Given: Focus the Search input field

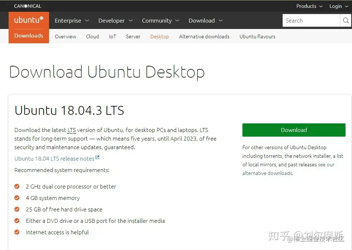Looking at the screenshot, I should pyautogui.click(x=311, y=20).
